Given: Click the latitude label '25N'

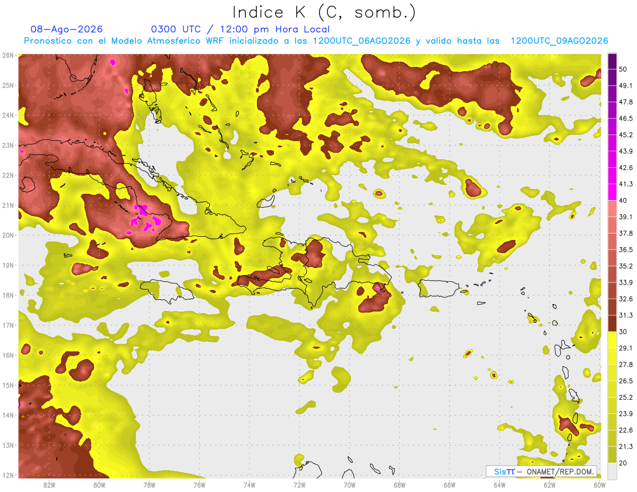Looking at the screenshot, I should 8,85.
